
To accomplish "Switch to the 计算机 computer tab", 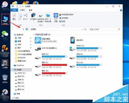I will pos(22,10).
